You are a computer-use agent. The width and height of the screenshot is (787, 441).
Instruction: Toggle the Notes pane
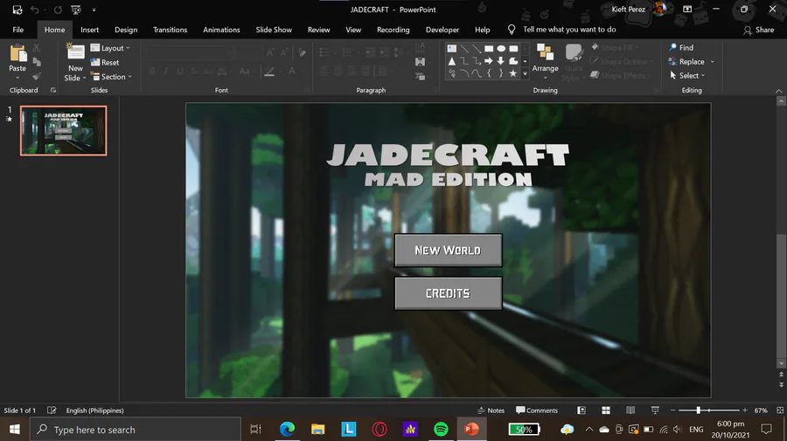(x=491, y=410)
